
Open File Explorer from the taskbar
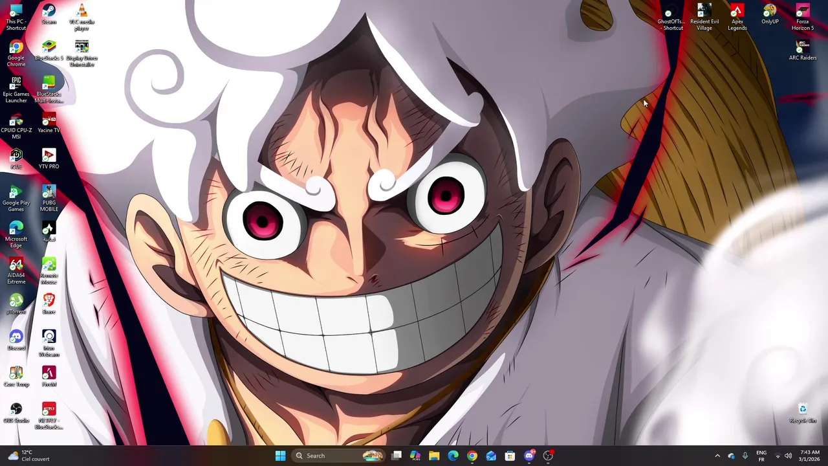point(434,456)
